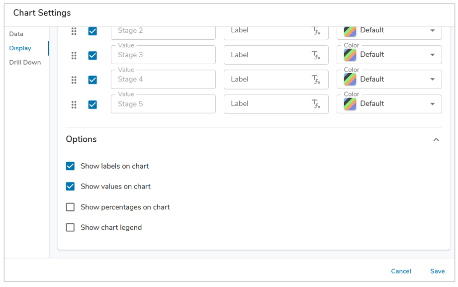This screenshot has width=458, height=287.
Task: Click the drag handle for Stage 4 row
Action: point(74,80)
